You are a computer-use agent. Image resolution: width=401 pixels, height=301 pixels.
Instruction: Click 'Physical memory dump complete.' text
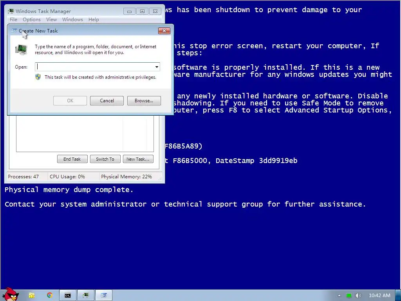pos(69,190)
